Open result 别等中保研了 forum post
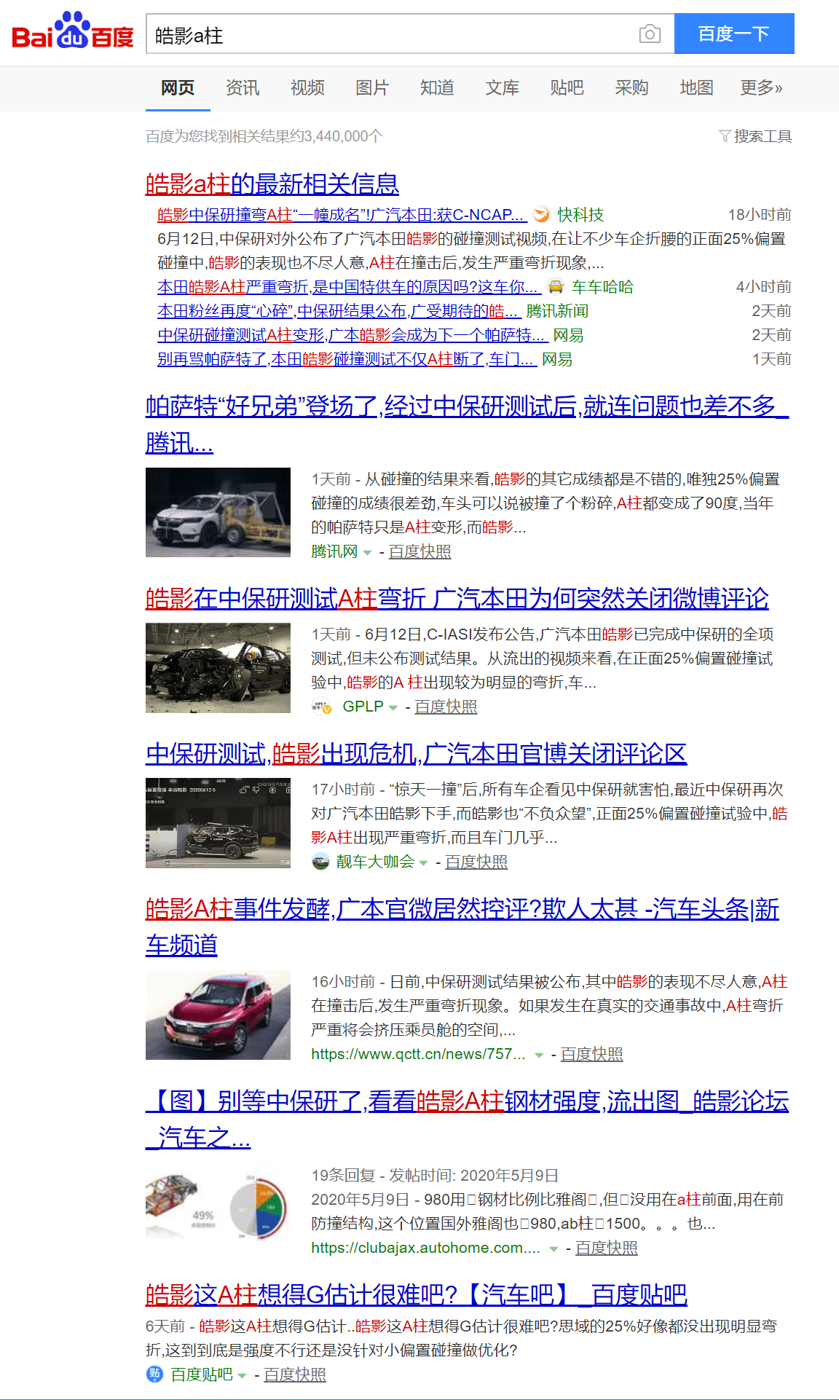Screen dimensions: 839x1400 tap(467, 1119)
